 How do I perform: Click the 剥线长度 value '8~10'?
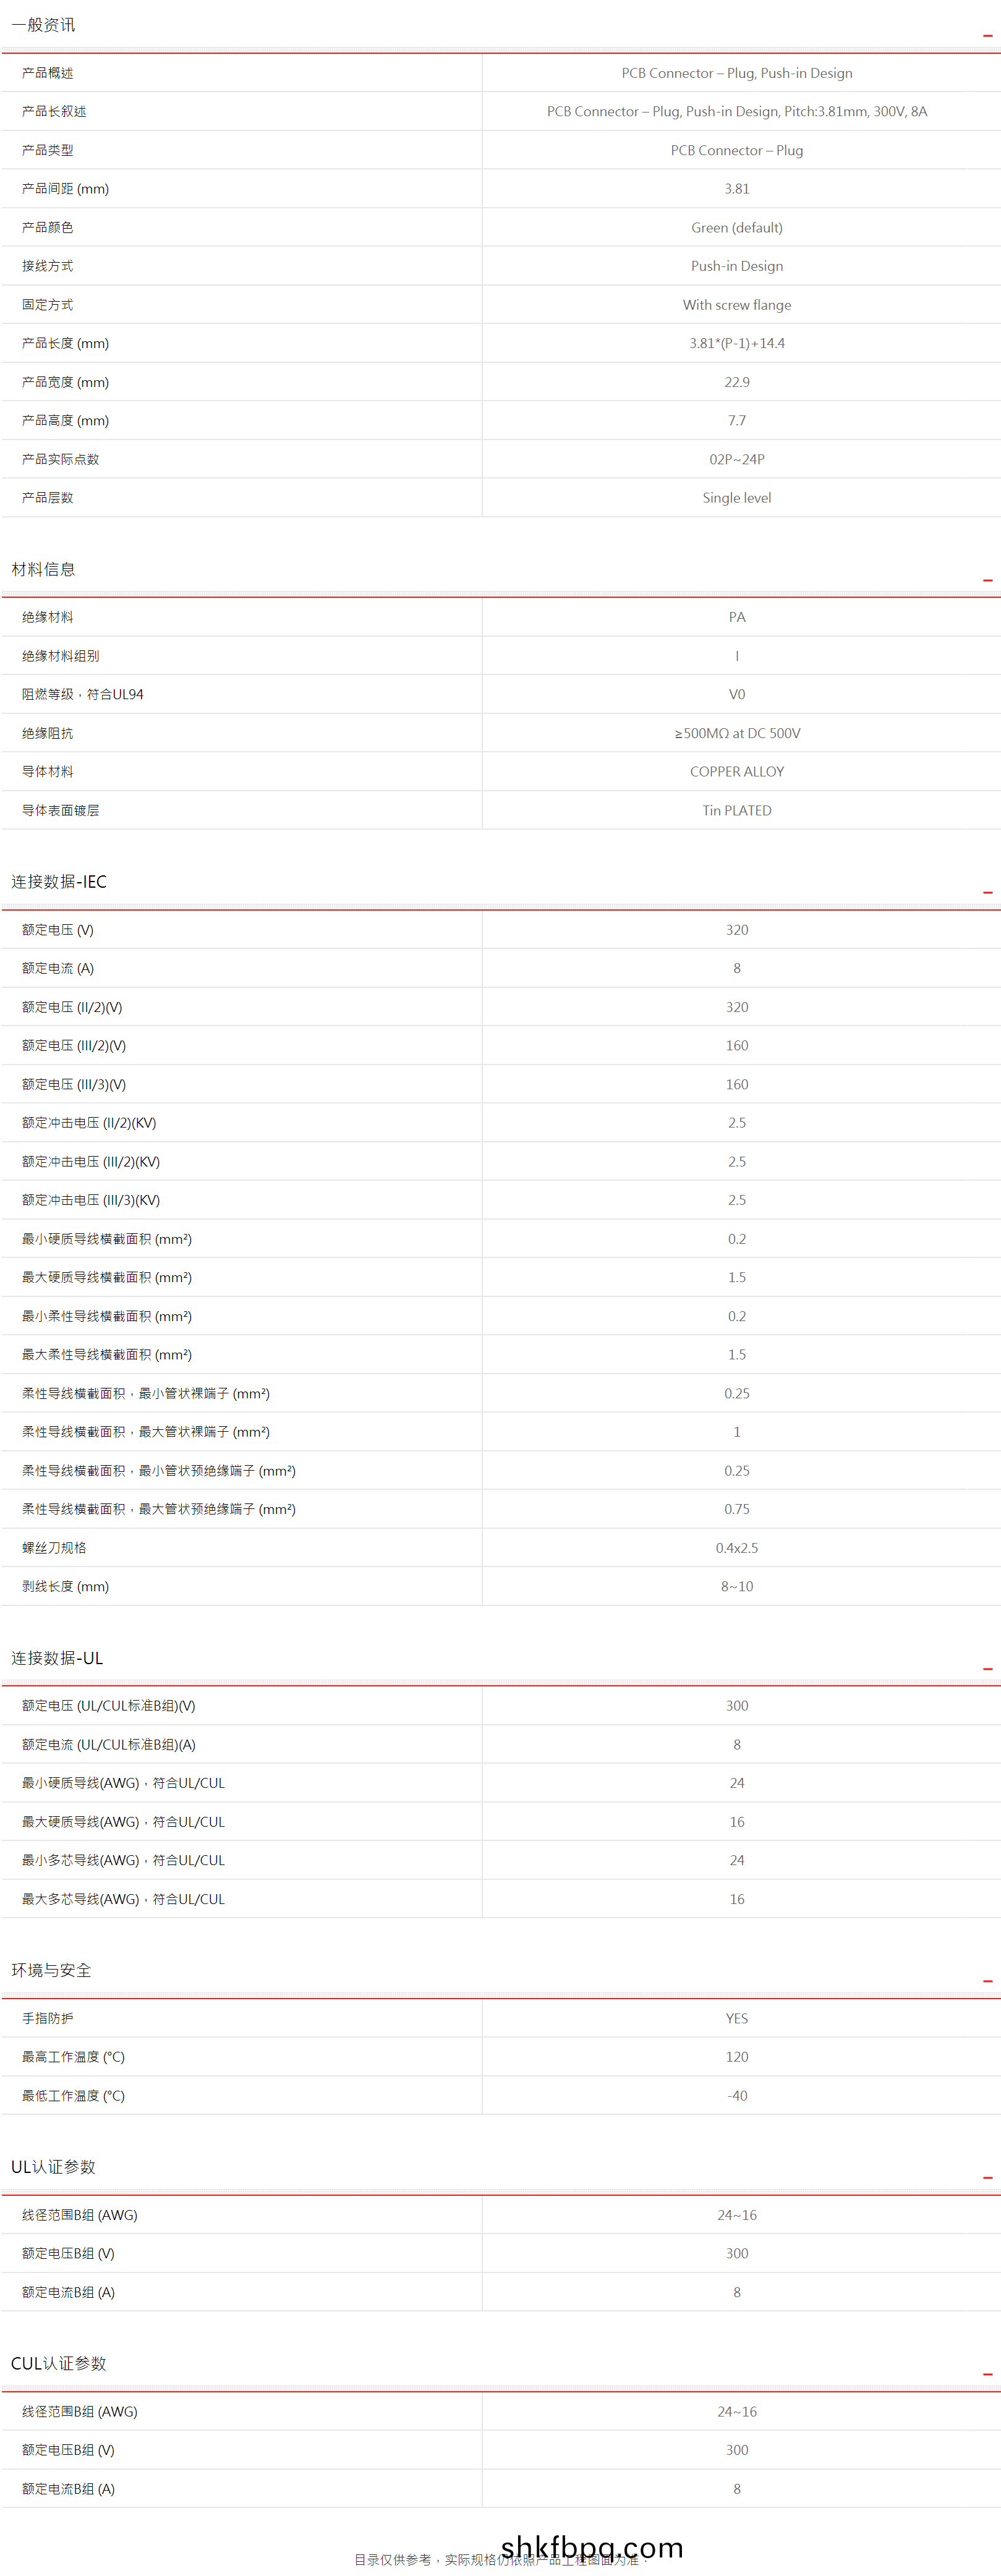pos(736,1587)
